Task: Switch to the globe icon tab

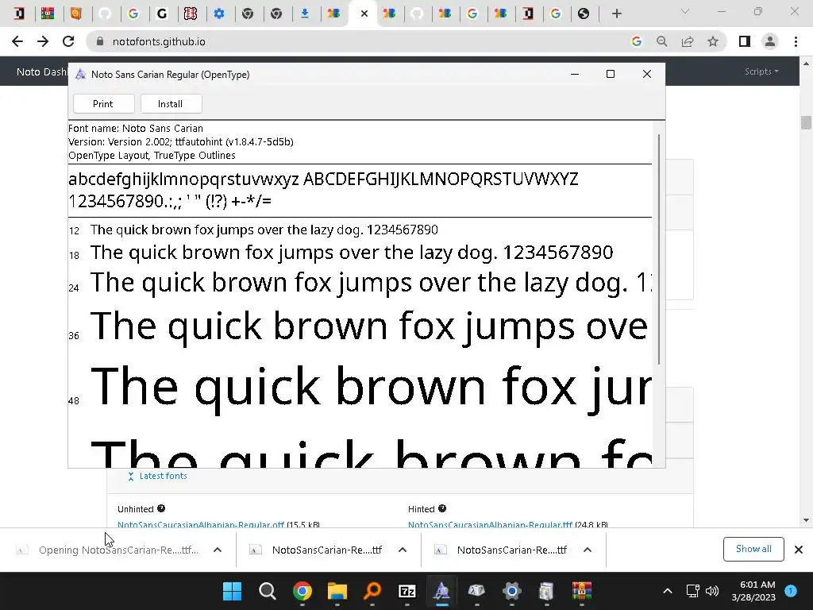Action: tap(584, 14)
